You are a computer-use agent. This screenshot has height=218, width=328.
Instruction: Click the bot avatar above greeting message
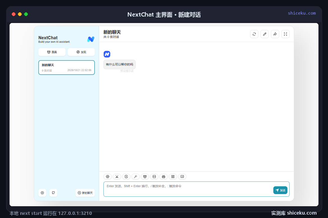click(x=107, y=54)
